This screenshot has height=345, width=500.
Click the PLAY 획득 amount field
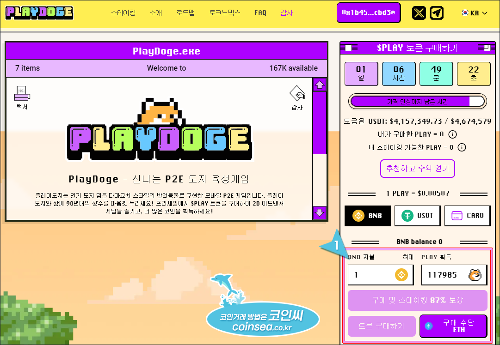[x=454, y=275]
